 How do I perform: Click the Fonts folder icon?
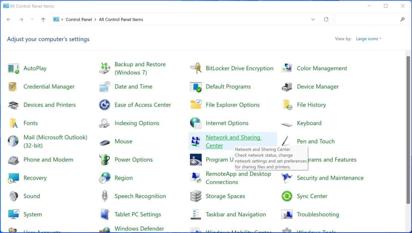coord(13,123)
